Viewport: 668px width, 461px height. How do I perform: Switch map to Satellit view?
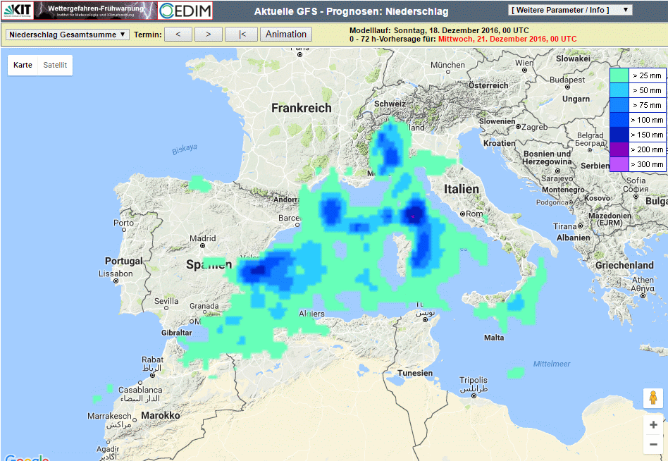click(x=55, y=65)
